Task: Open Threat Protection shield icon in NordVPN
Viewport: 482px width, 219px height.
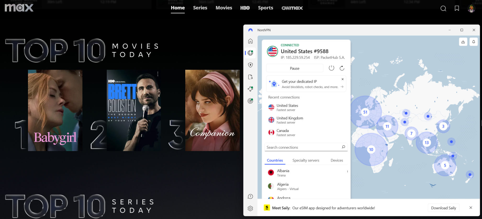Action: [250, 65]
